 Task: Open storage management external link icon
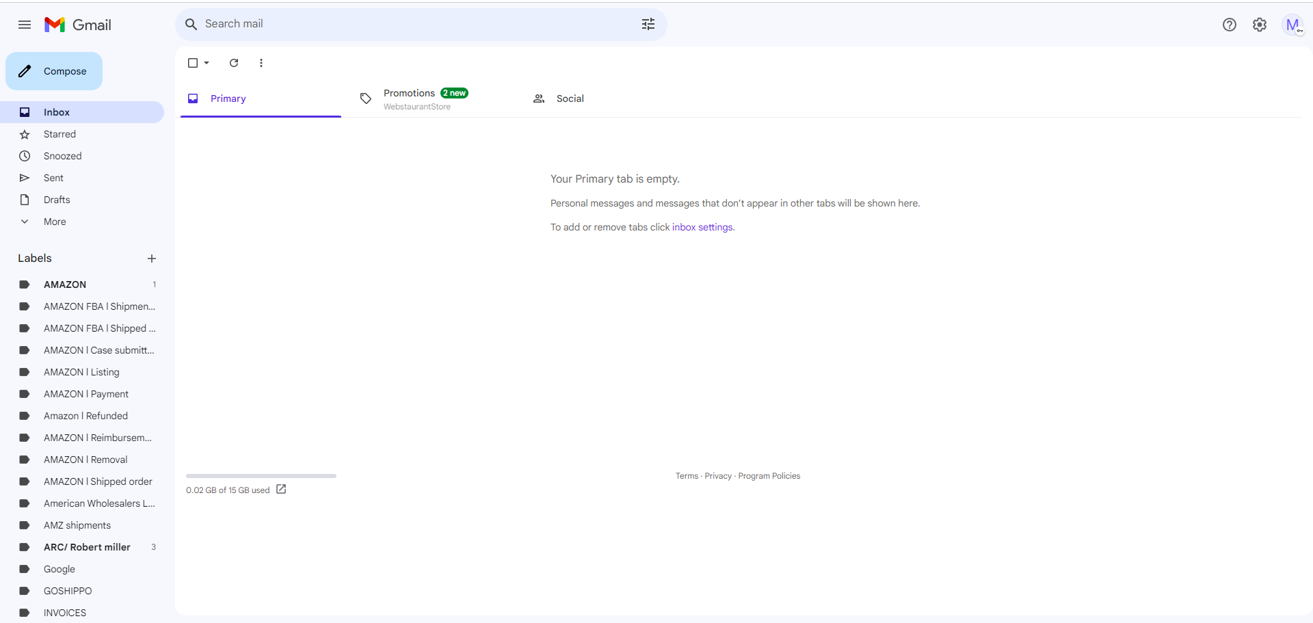pos(281,490)
